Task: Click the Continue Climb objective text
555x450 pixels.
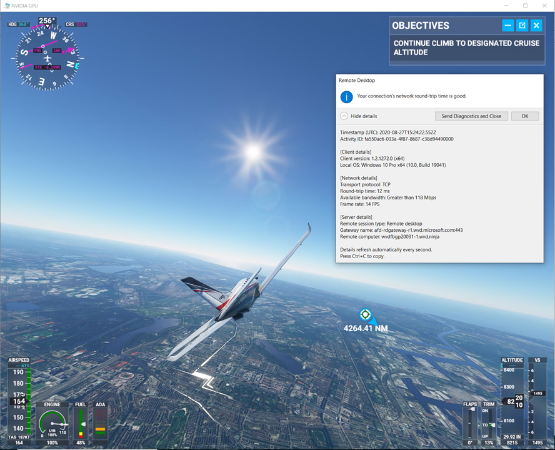Action: [466, 47]
